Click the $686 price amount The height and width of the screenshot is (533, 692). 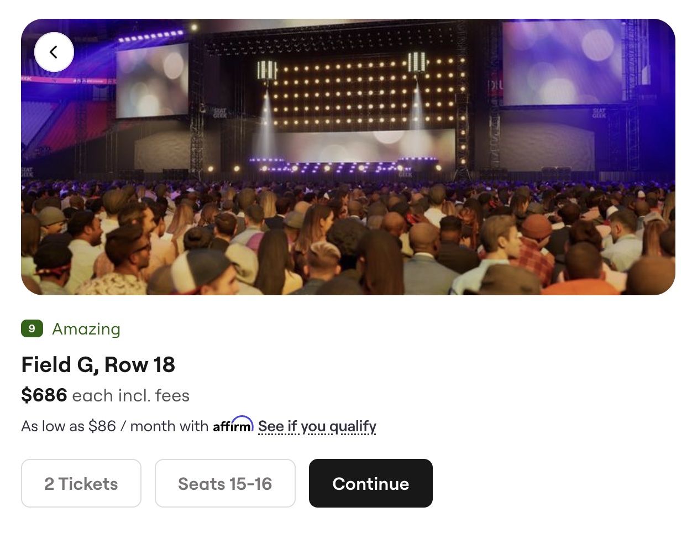44,395
